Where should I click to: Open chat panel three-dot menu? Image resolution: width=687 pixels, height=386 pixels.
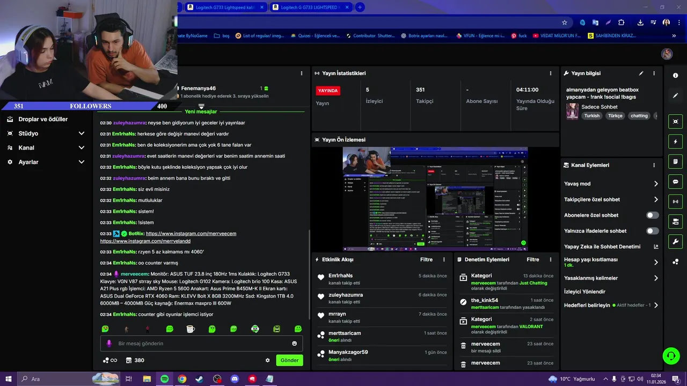click(302, 73)
